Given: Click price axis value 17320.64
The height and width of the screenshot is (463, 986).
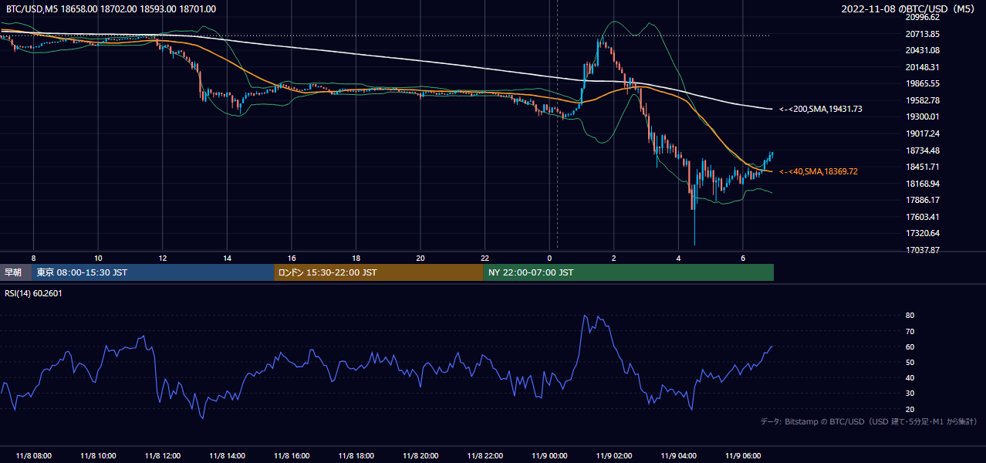Looking at the screenshot, I should click(922, 233).
